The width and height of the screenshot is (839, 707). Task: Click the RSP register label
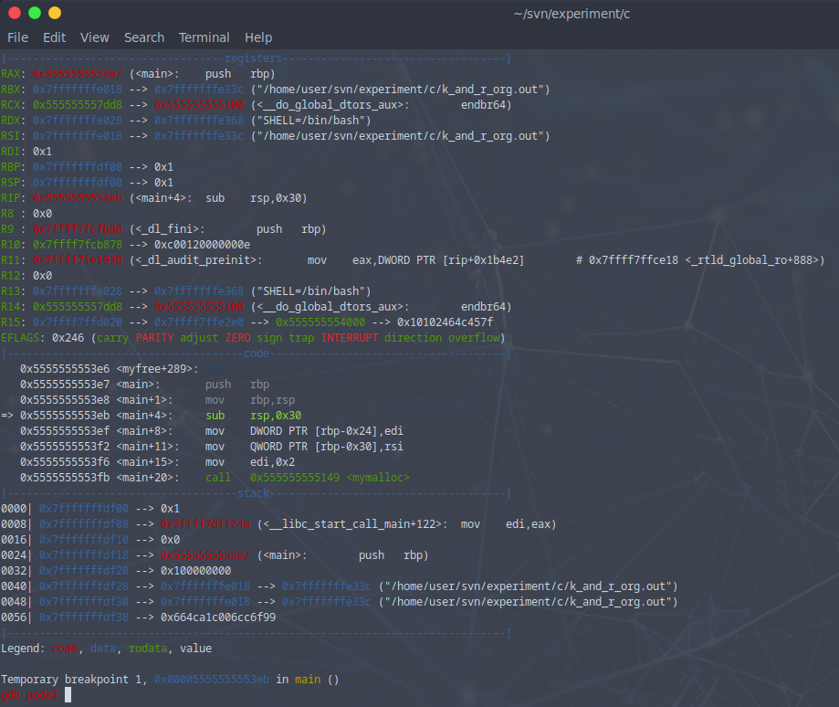tap(11, 183)
